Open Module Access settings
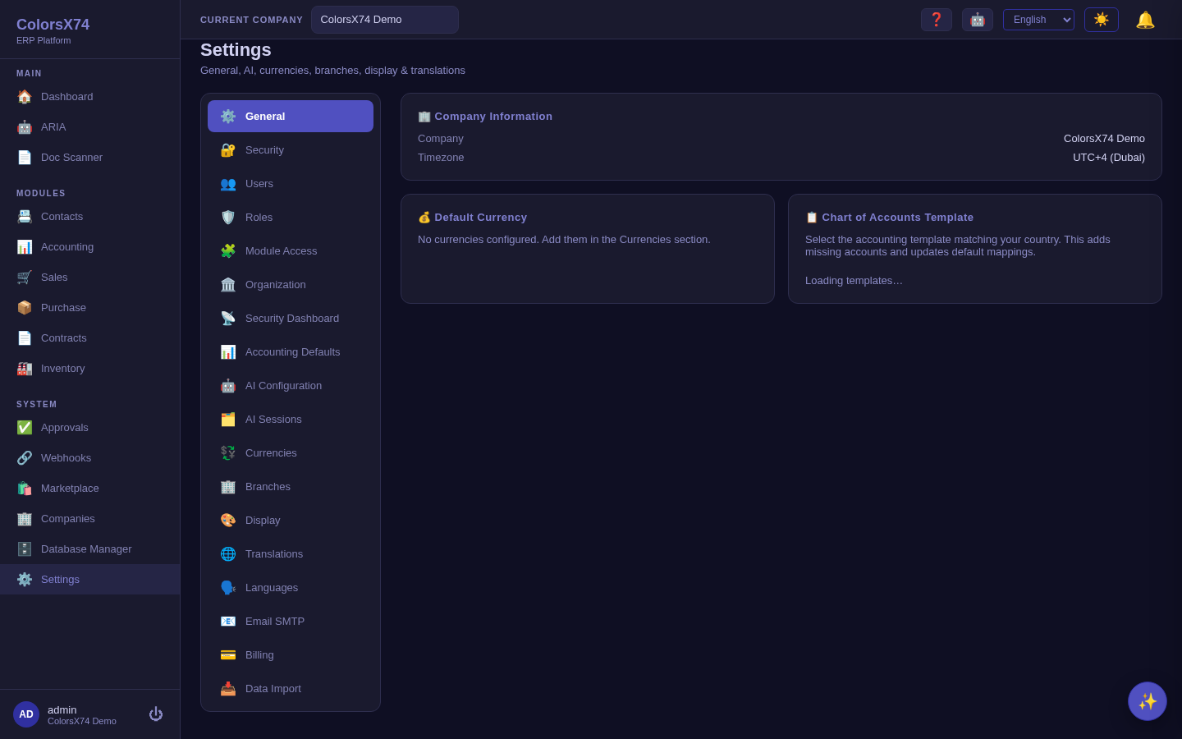The height and width of the screenshot is (739, 1182). tap(291, 251)
